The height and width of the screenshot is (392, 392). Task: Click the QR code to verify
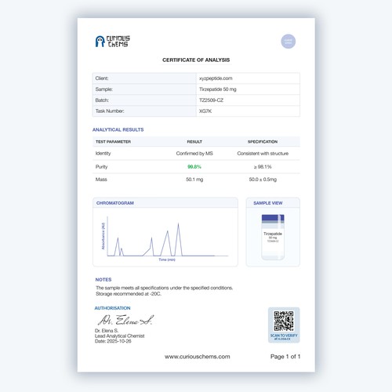point(284,321)
